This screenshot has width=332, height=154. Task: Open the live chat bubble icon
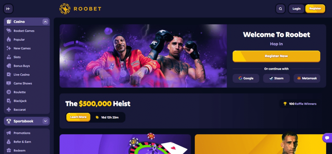[x=327, y=138]
